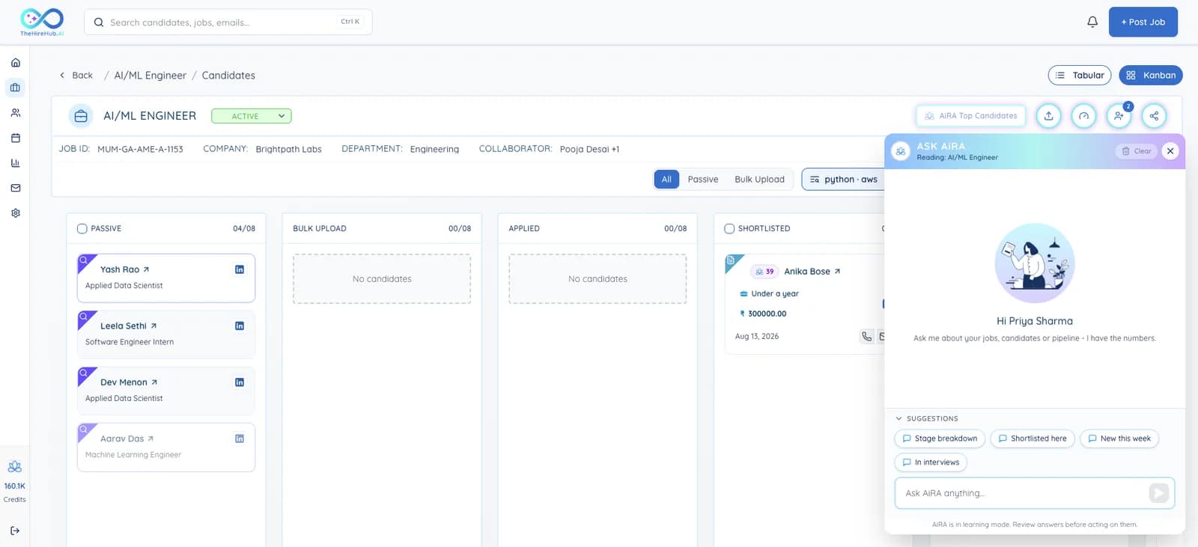The image size is (1198, 547).
Task: Focus the Search candidates, jobs, emails field
Action: point(228,22)
